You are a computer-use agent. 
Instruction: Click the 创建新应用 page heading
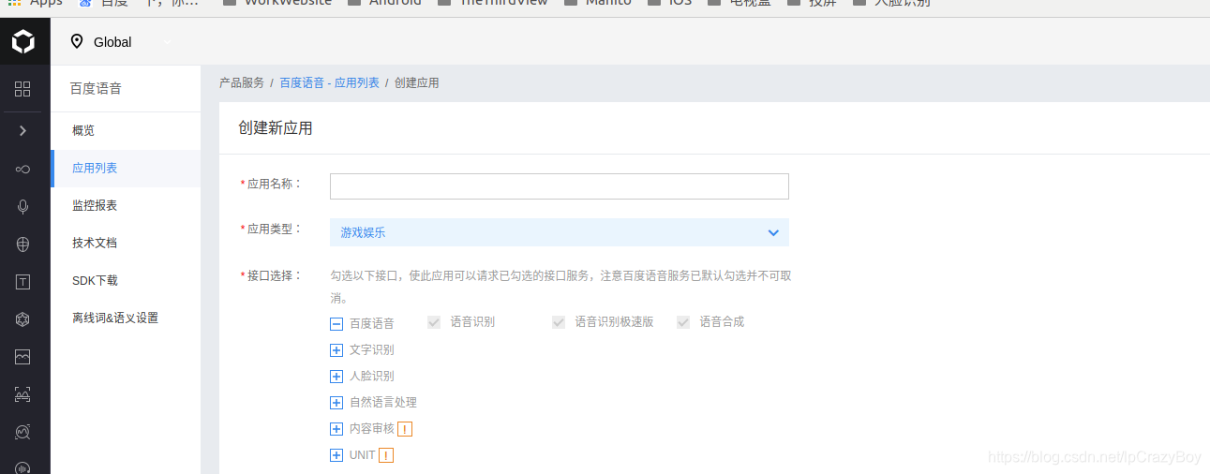pos(276,128)
